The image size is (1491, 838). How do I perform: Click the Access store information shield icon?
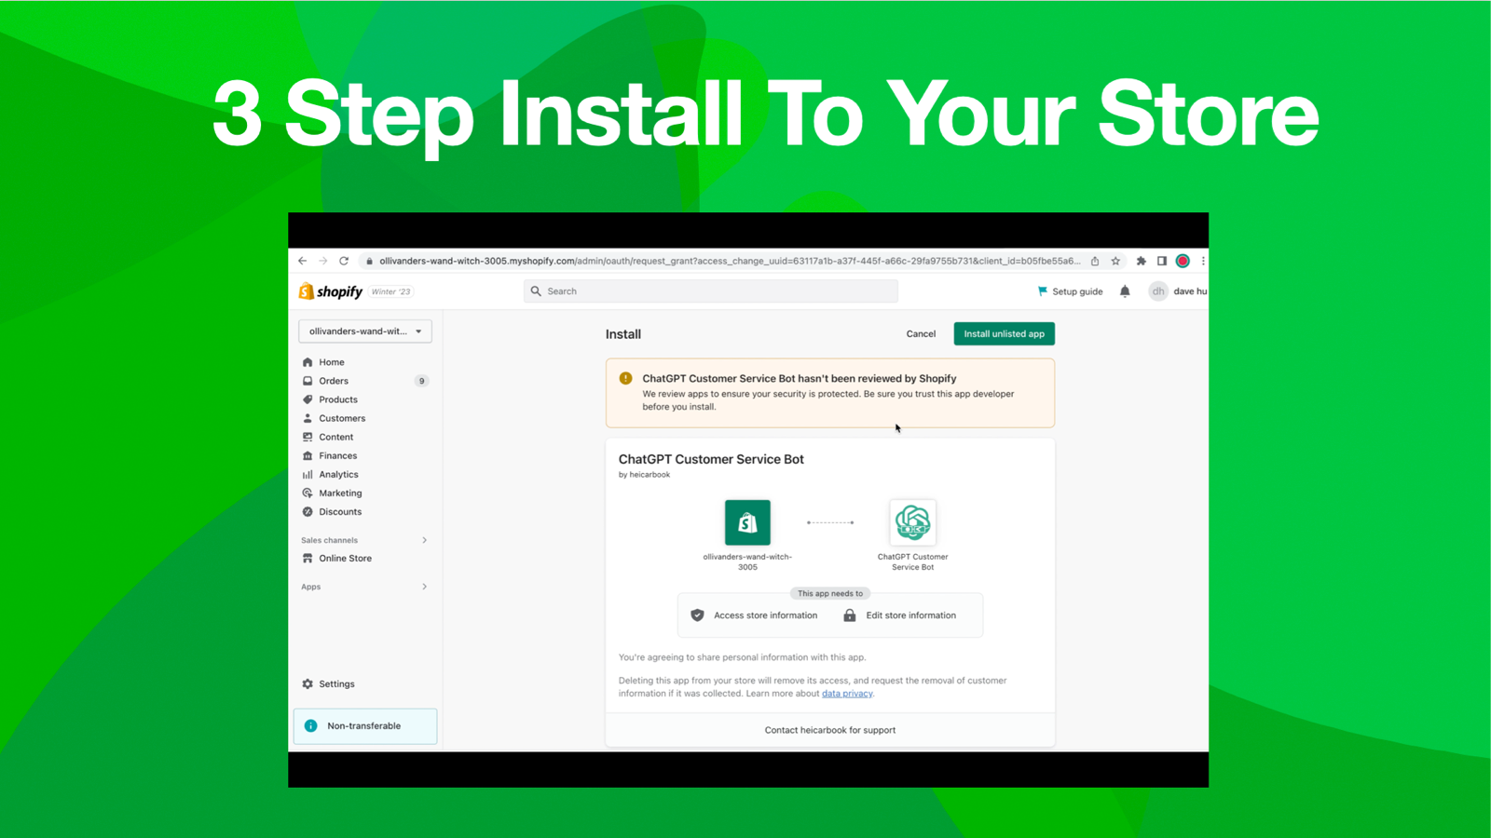697,615
